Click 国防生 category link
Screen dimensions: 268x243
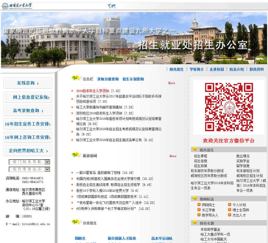[80, 238]
